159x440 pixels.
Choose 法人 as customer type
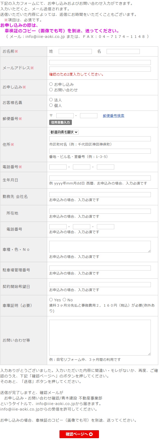[x=51, y=100]
